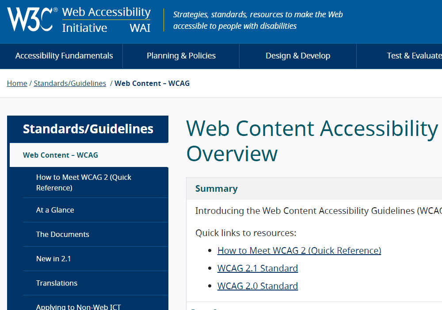
Task: Select Applying to Non-Web ICT sidebar item
Action: [x=78, y=306]
